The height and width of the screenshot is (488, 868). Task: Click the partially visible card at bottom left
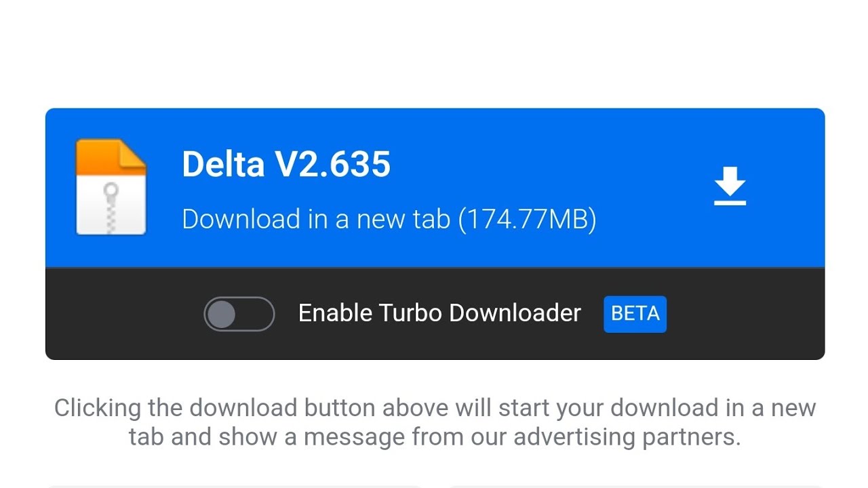(234, 486)
